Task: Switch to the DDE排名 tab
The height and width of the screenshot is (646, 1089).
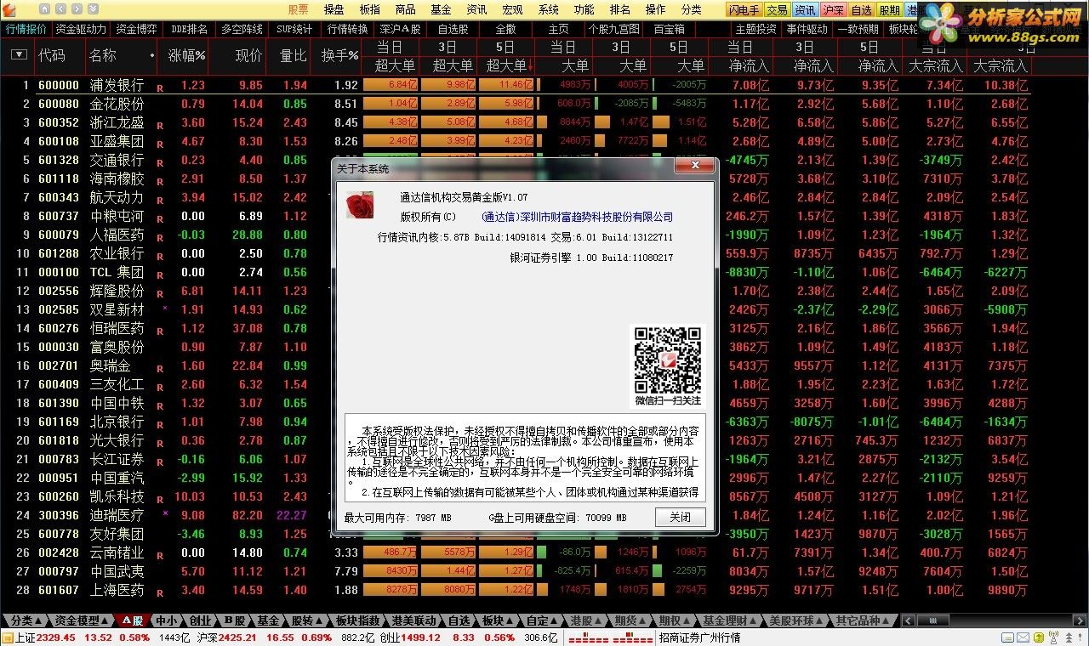Action: [x=188, y=28]
